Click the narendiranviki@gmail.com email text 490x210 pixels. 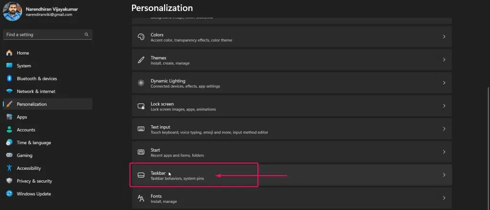(x=49, y=15)
